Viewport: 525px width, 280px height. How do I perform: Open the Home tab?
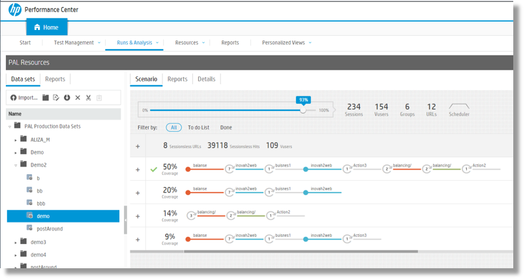(47, 27)
